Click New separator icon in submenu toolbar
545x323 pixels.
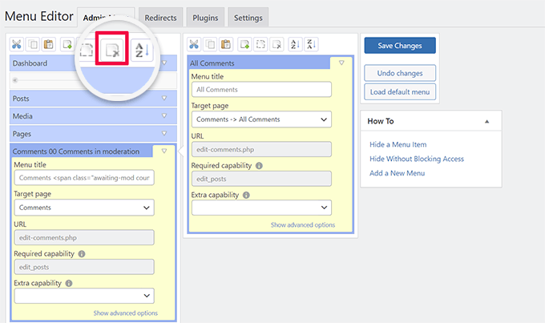point(260,45)
